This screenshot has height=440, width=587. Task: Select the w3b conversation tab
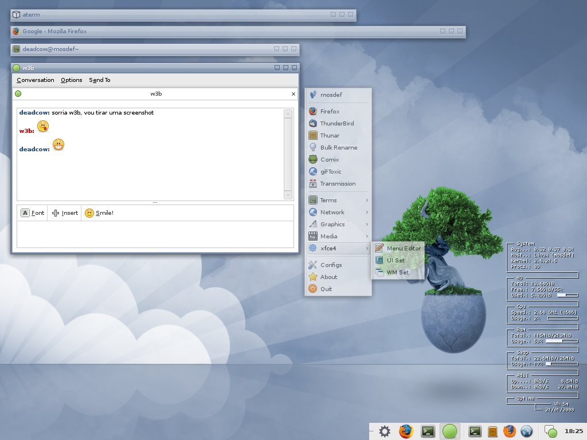pos(156,93)
